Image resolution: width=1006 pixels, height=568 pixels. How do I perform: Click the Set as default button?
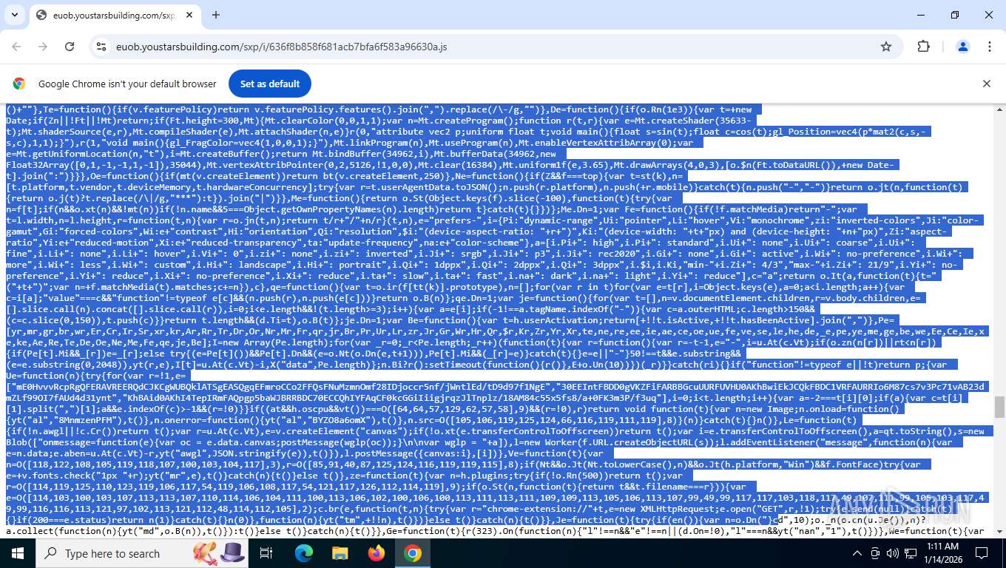[x=269, y=84]
